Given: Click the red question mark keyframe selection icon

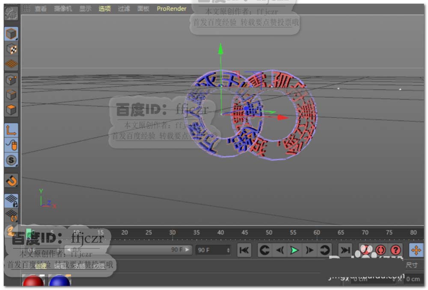Looking at the screenshot, I should coord(395,250).
